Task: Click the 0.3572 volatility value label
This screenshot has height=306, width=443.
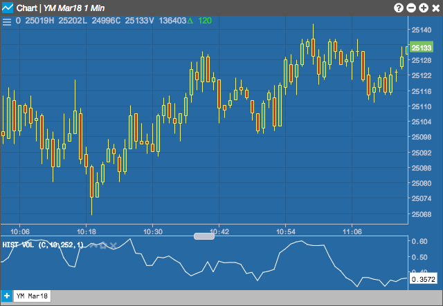Action: (x=424, y=279)
